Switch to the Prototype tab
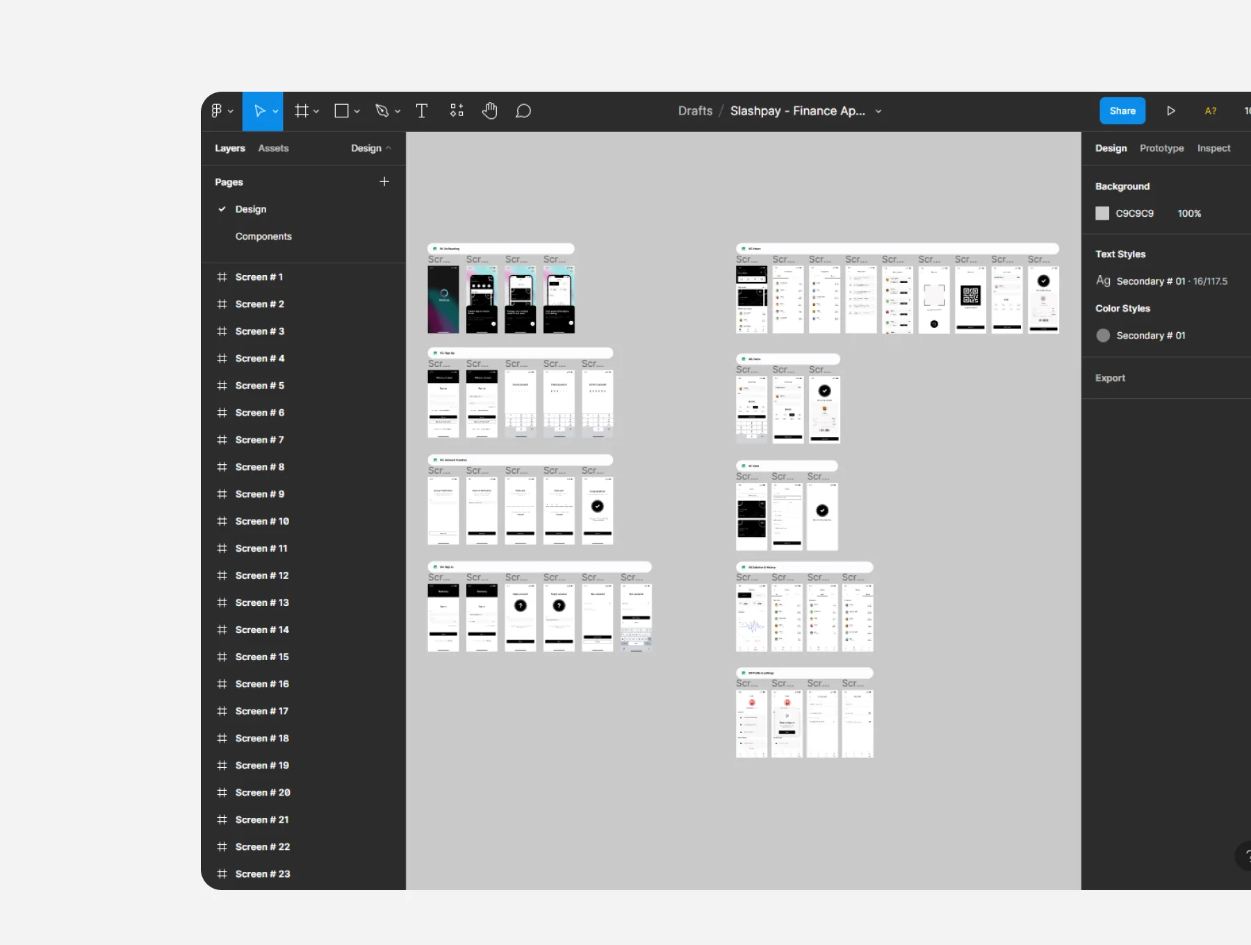Viewport: 1251px width, 945px height. (1161, 148)
